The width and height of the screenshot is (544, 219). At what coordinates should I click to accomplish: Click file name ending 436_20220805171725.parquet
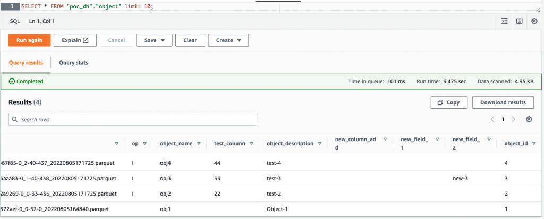pos(58,194)
